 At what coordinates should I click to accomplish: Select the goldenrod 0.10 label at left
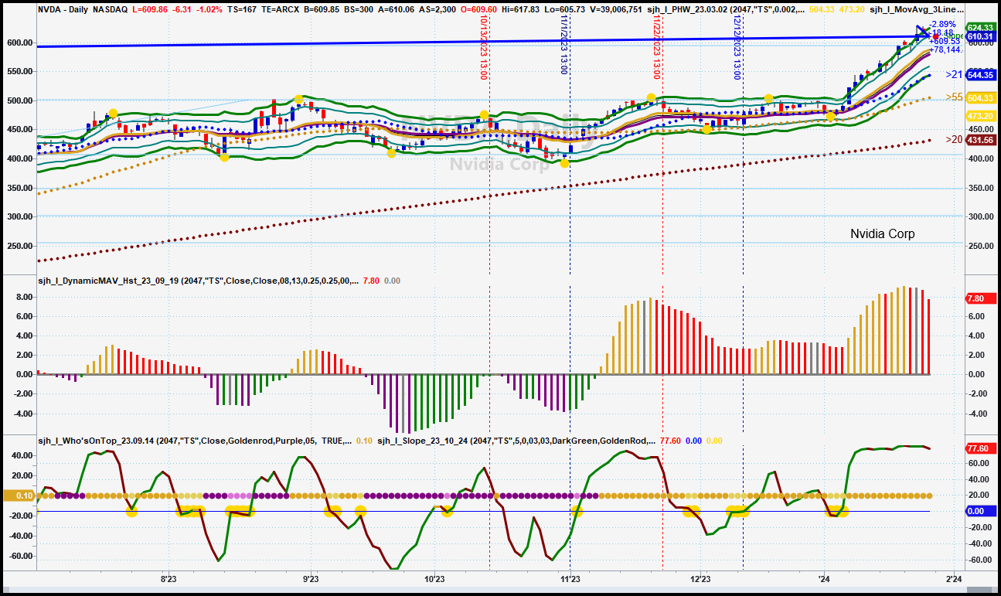click(x=19, y=496)
